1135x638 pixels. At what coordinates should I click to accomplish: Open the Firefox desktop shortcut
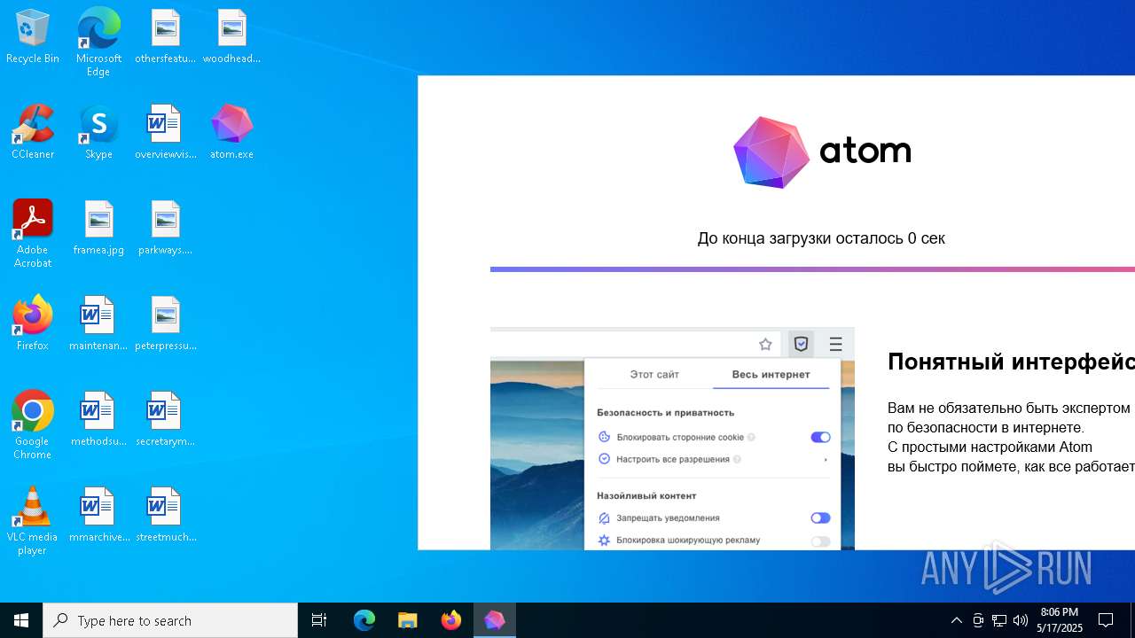[33, 324]
